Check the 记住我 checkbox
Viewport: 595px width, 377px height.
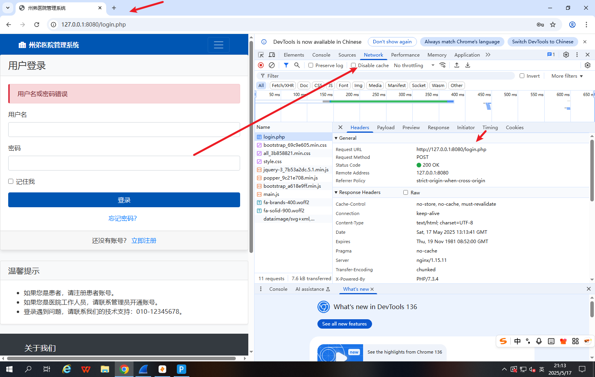[x=11, y=181]
